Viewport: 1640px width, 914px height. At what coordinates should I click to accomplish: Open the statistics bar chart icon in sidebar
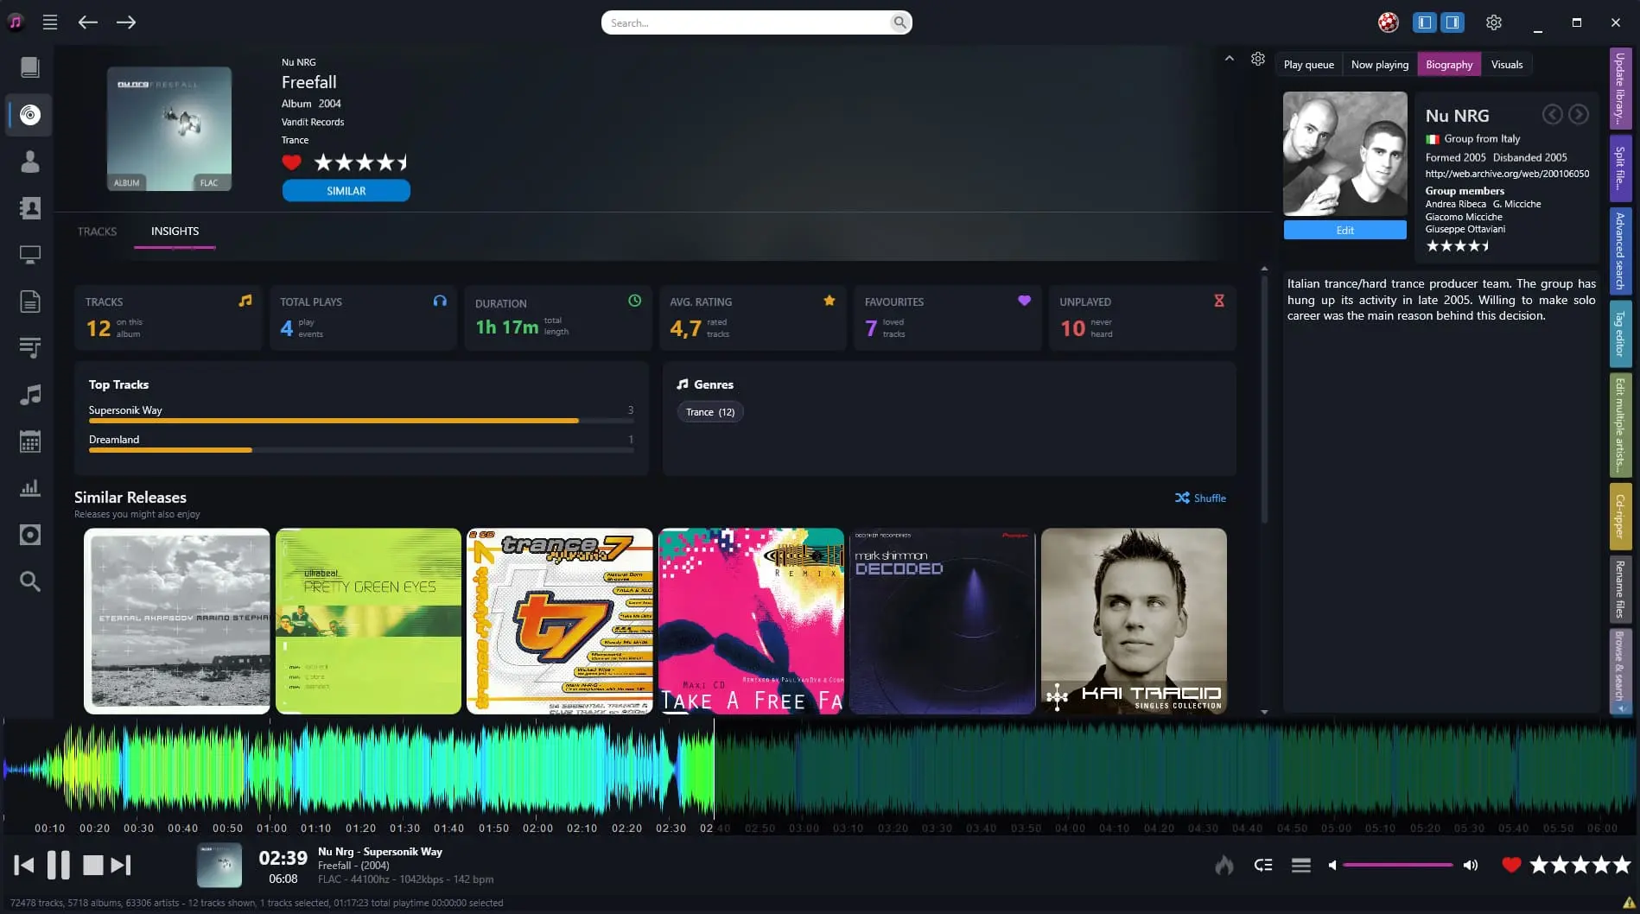pyautogui.click(x=30, y=488)
